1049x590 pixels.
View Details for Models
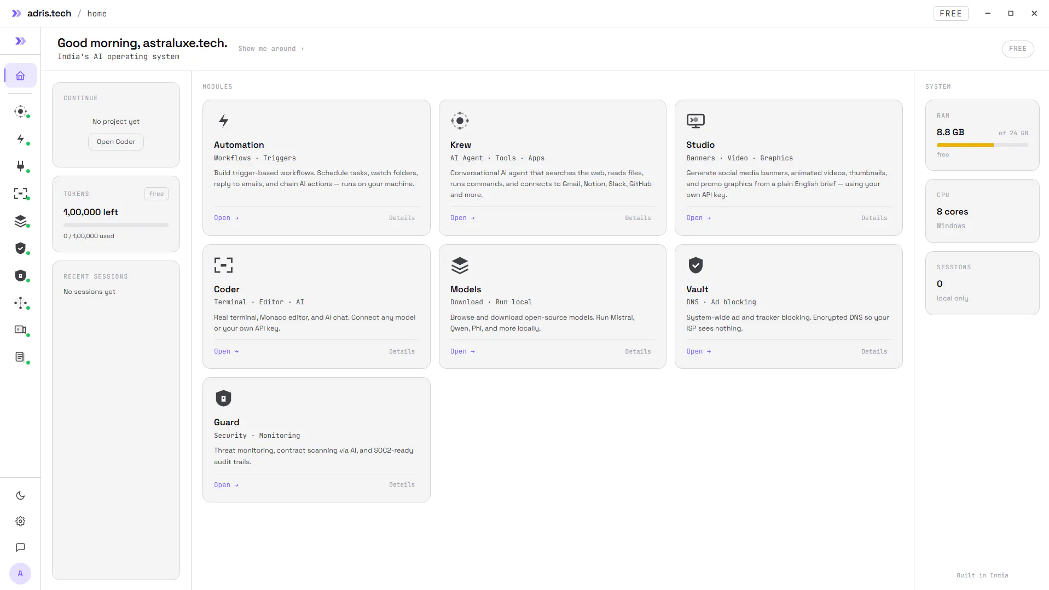click(638, 351)
